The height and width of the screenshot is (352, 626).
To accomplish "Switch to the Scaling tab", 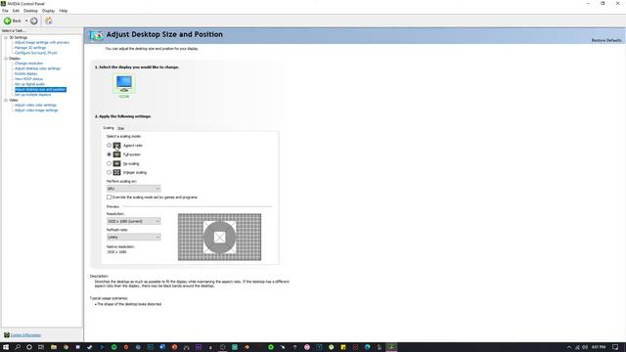I will [x=109, y=128].
